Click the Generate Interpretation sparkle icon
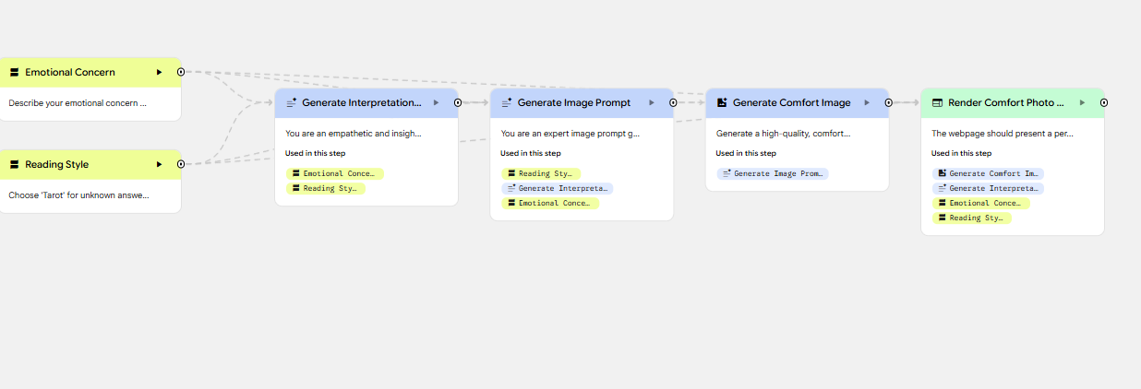The height and width of the screenshot is (389, 1141). (292, 103)
